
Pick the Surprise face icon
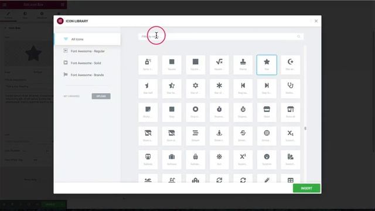(267, 159)
